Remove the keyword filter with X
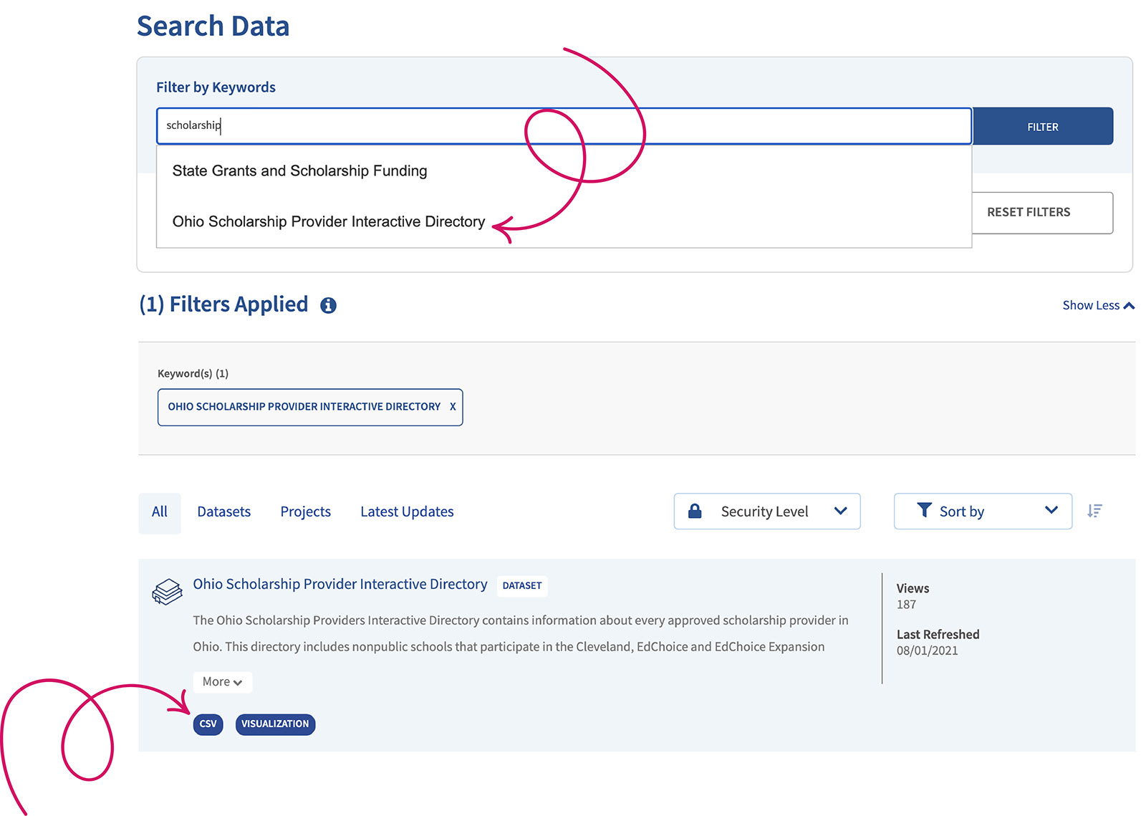1146x816 pixels. 453,407
